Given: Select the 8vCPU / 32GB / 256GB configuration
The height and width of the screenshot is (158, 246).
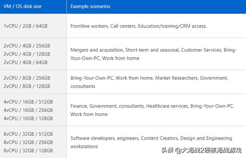Looking at the screenshot, I should point(28,142).
